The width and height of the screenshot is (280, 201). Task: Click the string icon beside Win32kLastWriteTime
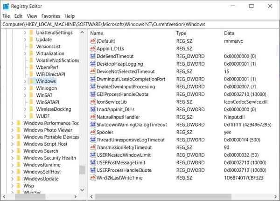coord(93,178)
